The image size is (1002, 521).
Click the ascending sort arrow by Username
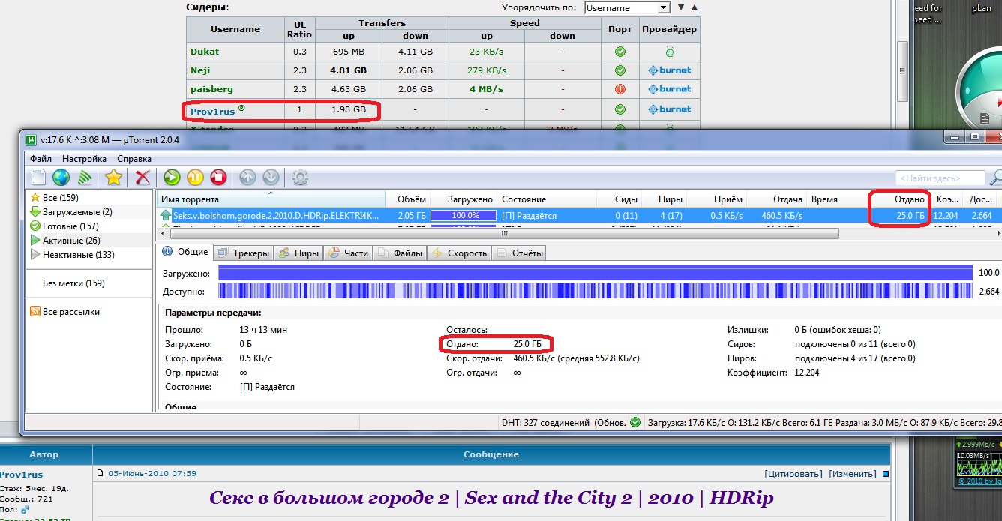pyautogui.click(x=694, y=8)
